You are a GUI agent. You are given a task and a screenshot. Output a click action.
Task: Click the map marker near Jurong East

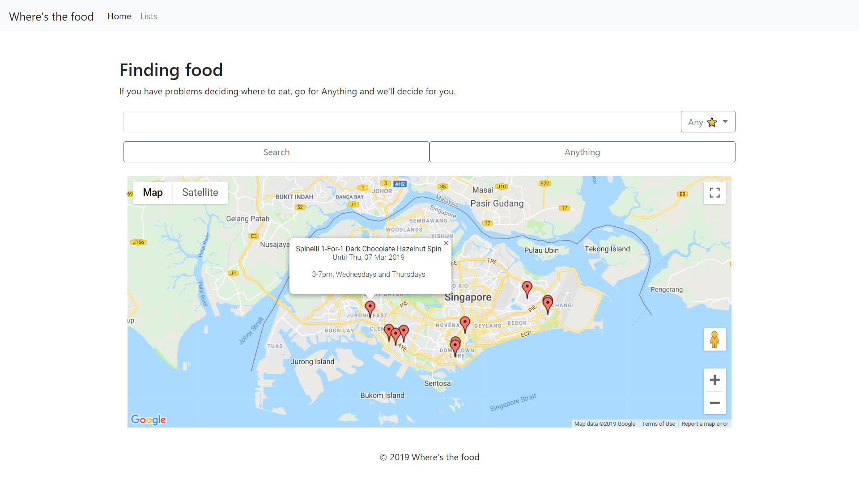[370, 307]
